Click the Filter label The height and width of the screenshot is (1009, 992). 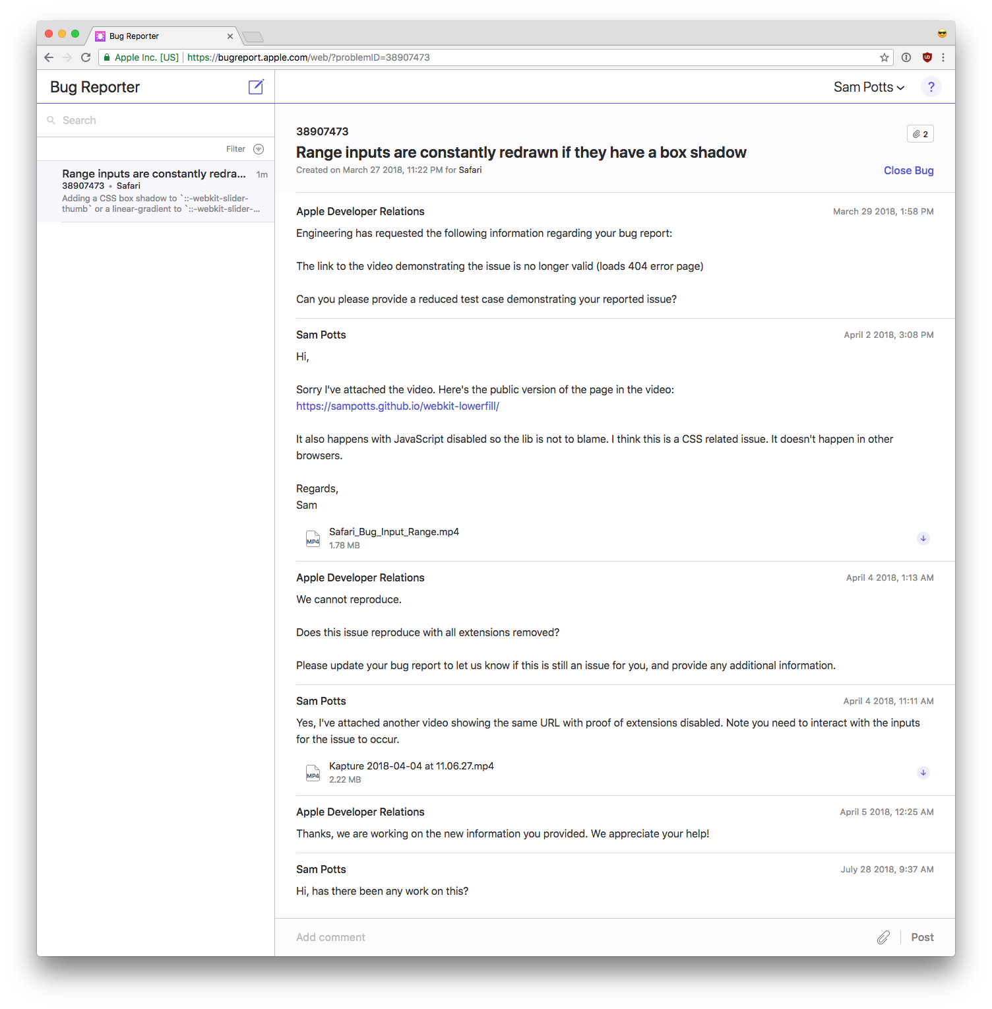pos(235,149)
